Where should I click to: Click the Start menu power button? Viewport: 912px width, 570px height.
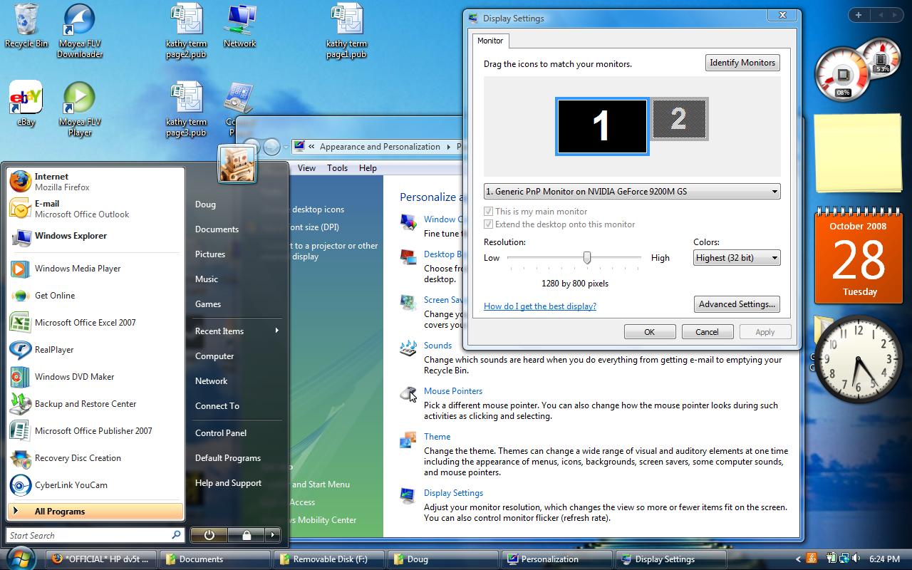[x=209, y=534]
